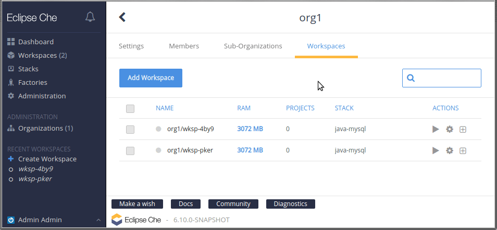The height and width of the screenshot is (230, 497).
Task: Open recent workspace wksp-4by9 in sidebar
Action: pyautogui.click(x=35, y=169)
